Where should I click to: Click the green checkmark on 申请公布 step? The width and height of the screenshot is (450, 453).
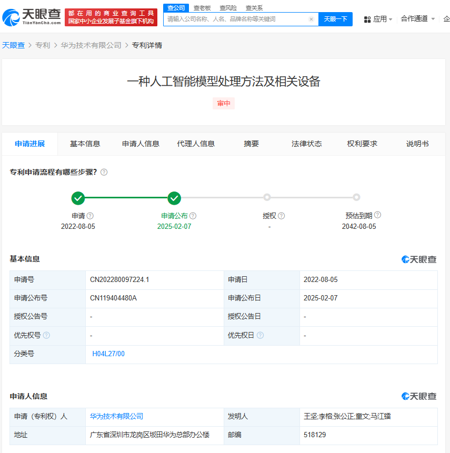174,199
